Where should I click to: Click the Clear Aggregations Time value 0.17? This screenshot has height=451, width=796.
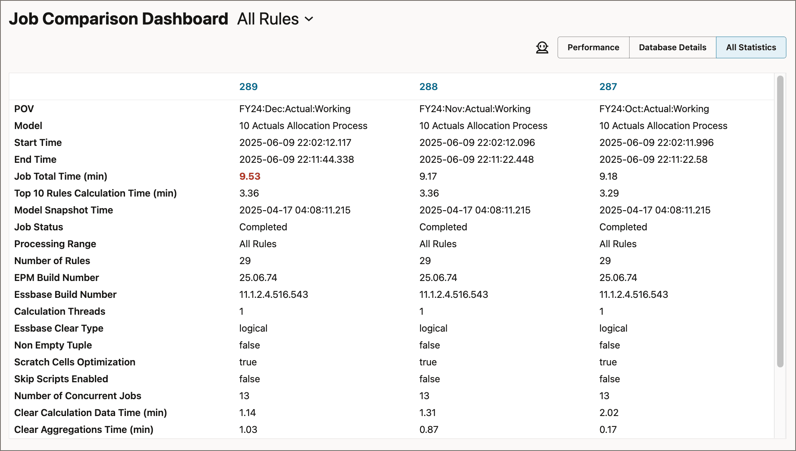(608, 430)
